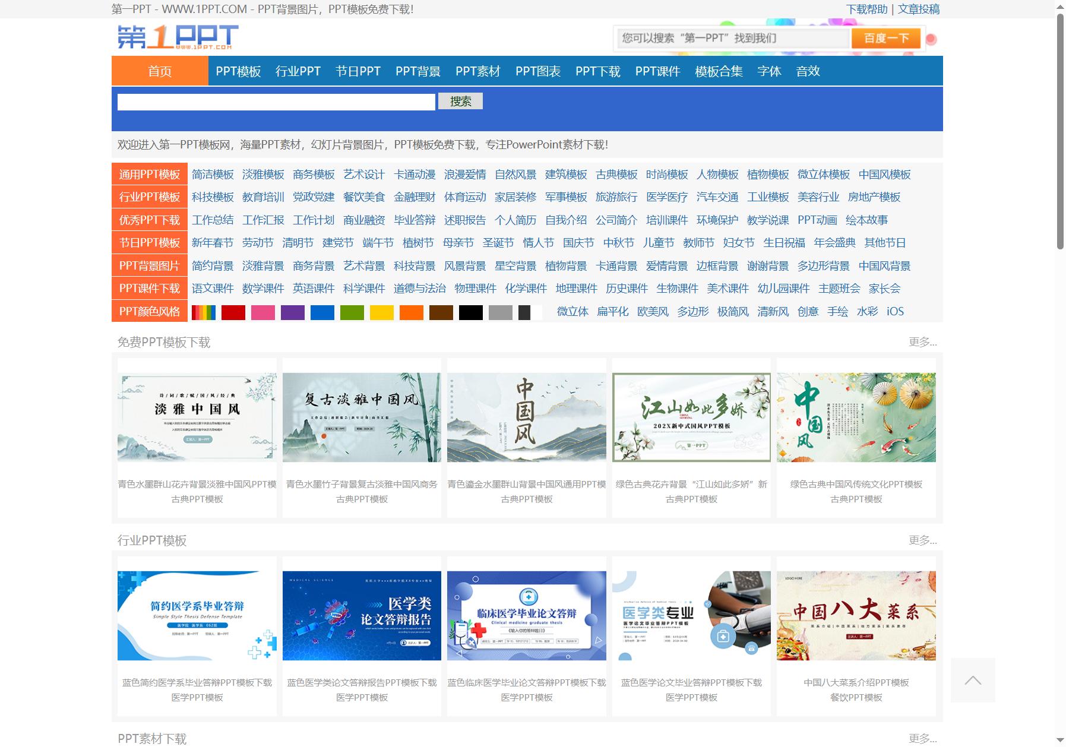Select the red color style swatch
Screen dimensions: 1066x747
(x=233, y=312)
